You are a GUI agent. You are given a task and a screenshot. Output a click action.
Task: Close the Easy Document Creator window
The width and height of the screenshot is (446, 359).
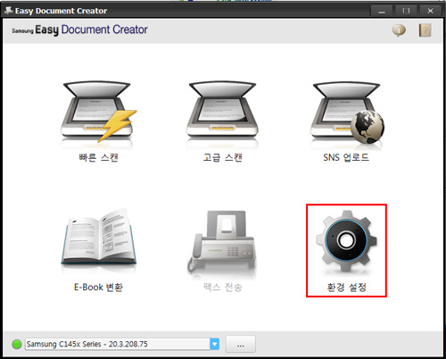pos(430,11)
